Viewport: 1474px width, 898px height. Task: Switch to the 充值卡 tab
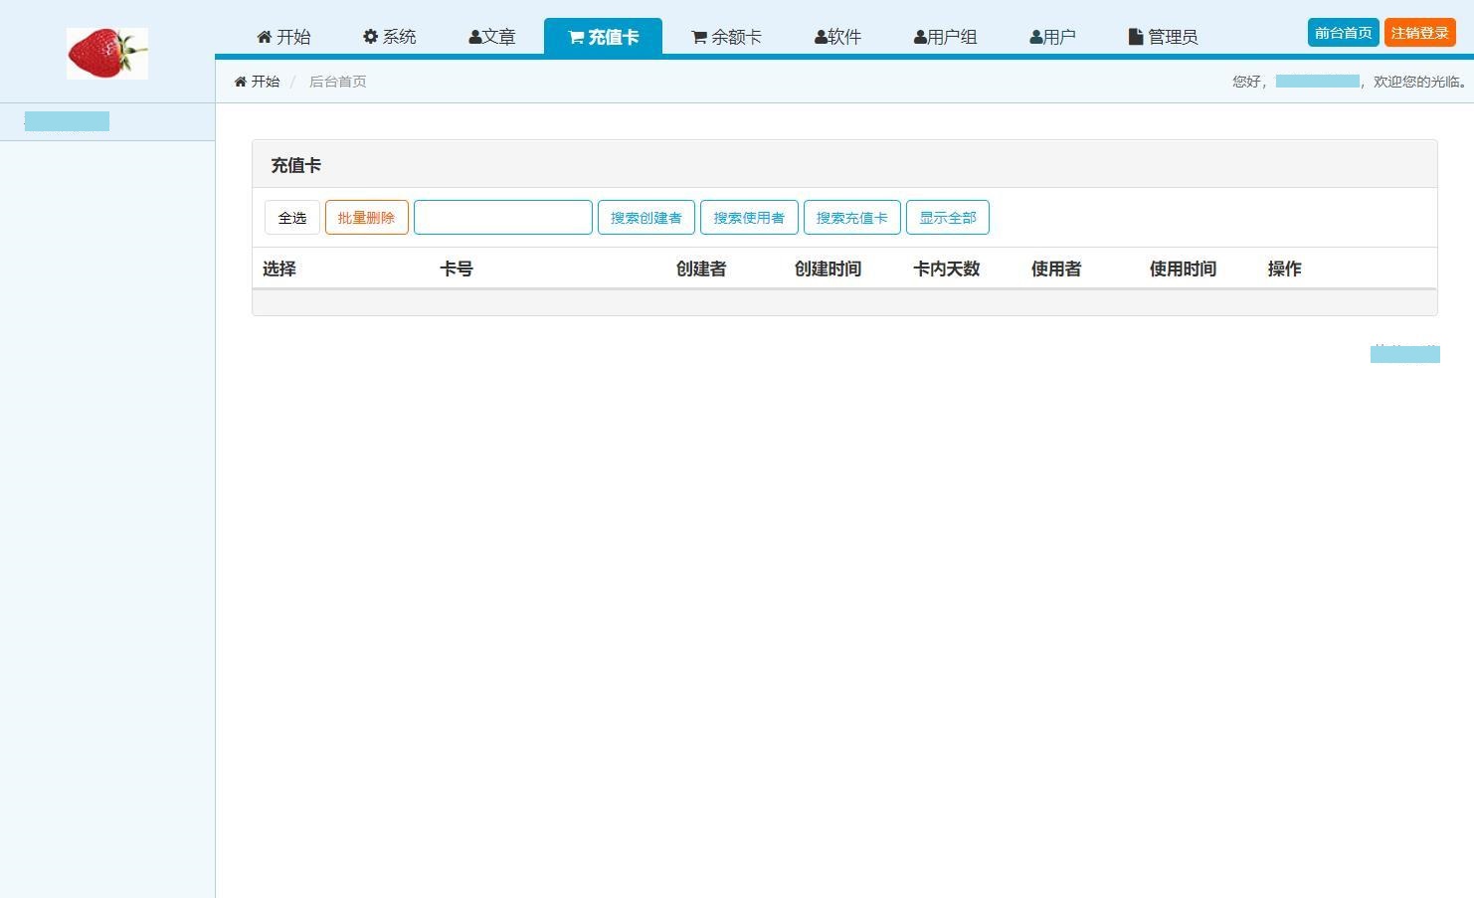pos(603,37)
